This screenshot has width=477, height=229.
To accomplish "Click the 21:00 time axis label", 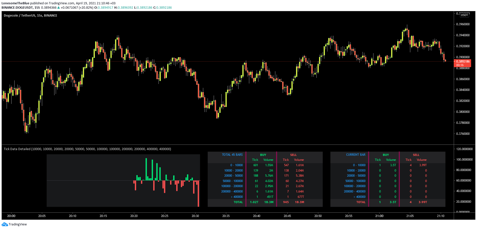I will [379, 216].
